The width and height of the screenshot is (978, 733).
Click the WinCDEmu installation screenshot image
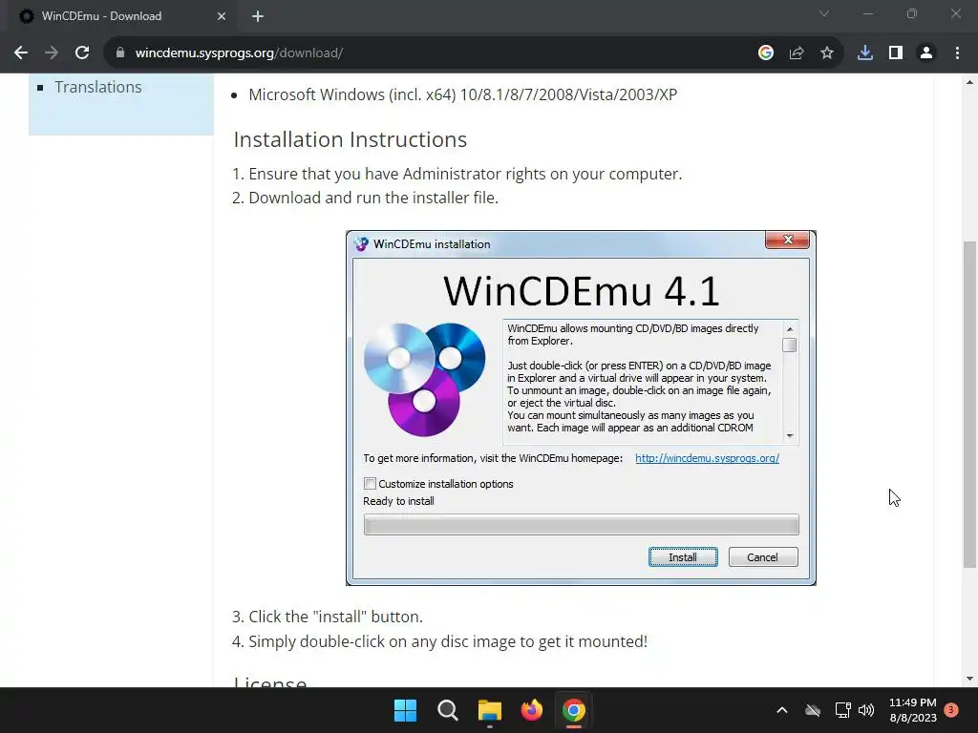pos(581,408)
